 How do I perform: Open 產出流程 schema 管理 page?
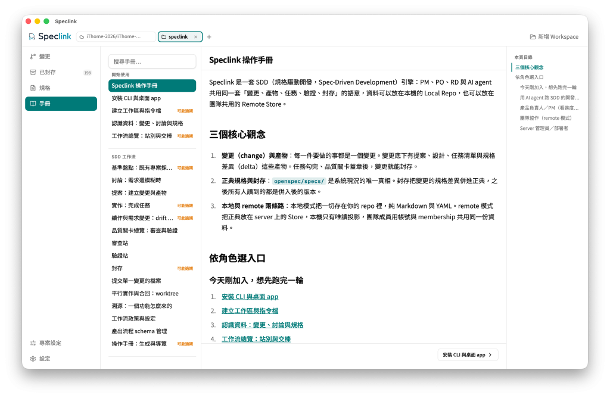coord(152,331)
